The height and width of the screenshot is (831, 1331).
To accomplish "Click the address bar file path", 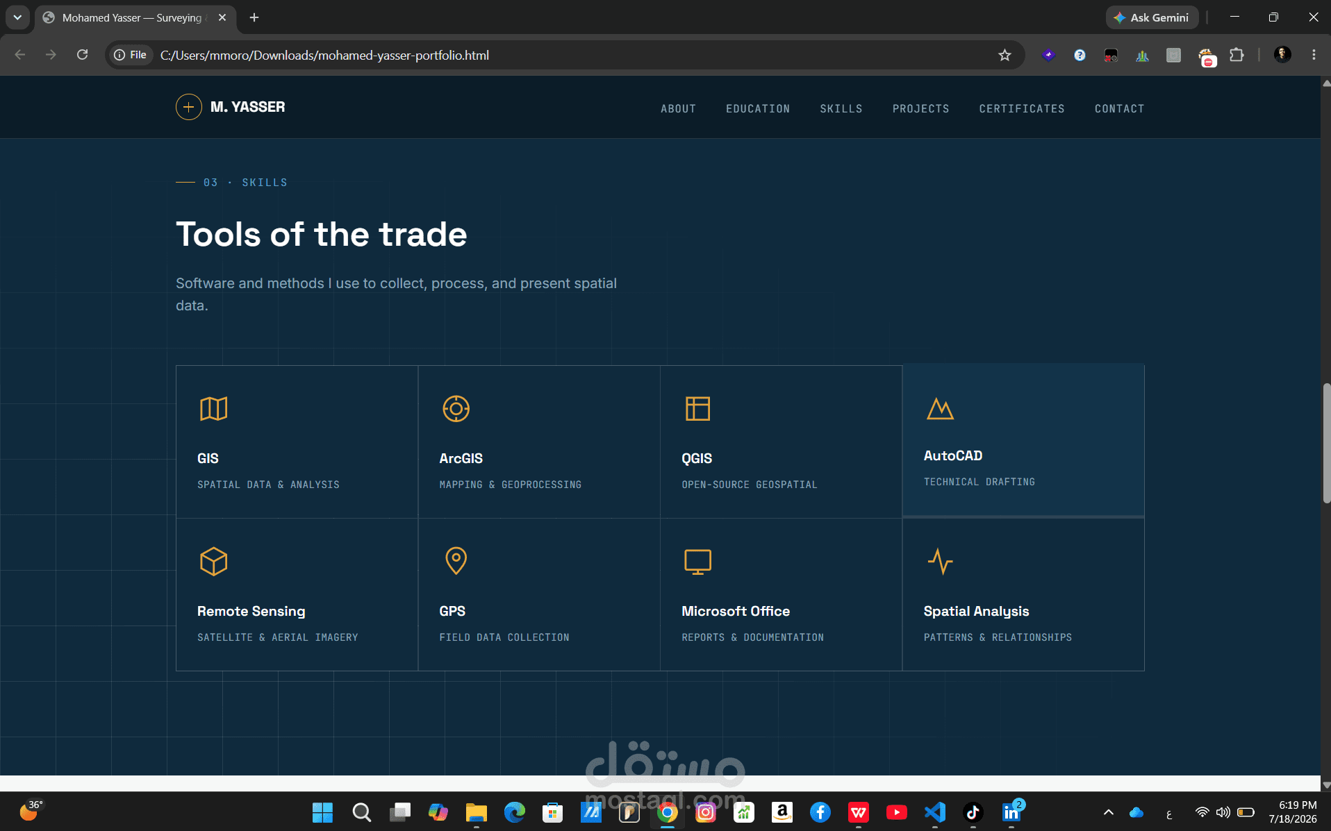I will click(x=324, y=55).
